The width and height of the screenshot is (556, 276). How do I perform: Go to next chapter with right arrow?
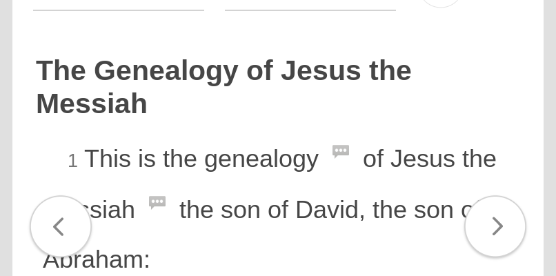point(495,226)
